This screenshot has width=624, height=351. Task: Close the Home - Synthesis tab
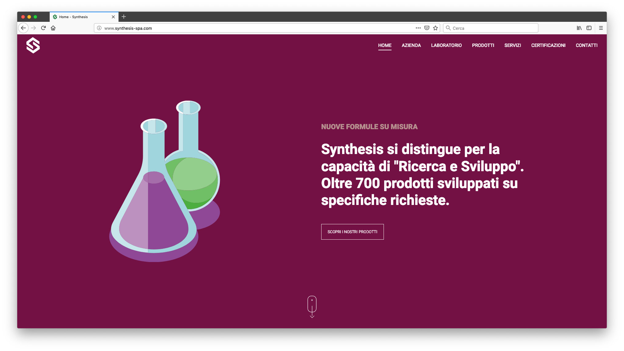click(113, 17)
